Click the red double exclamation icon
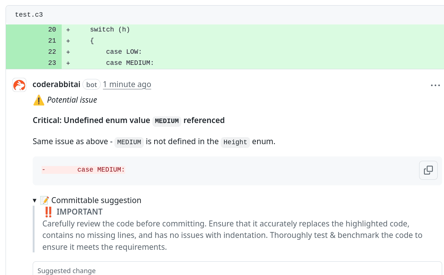The image size is (444, 275). click(48, 212)
